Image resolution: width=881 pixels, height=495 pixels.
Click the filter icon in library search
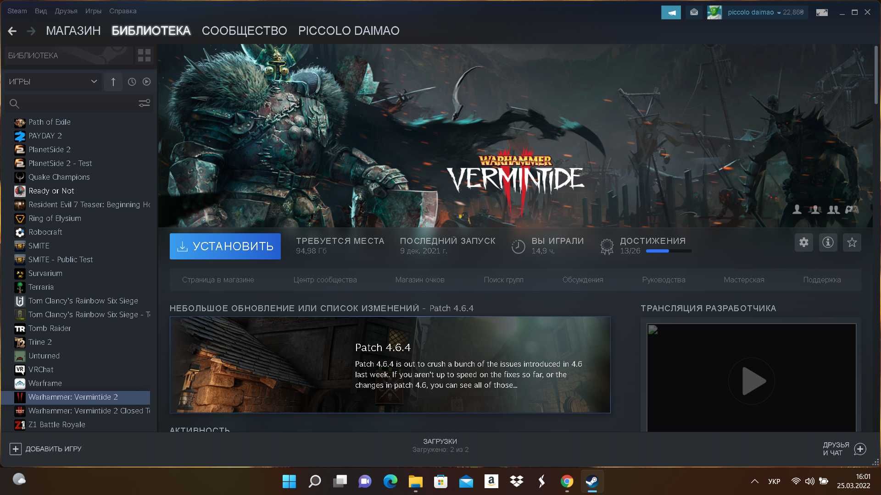coord(145,103)
